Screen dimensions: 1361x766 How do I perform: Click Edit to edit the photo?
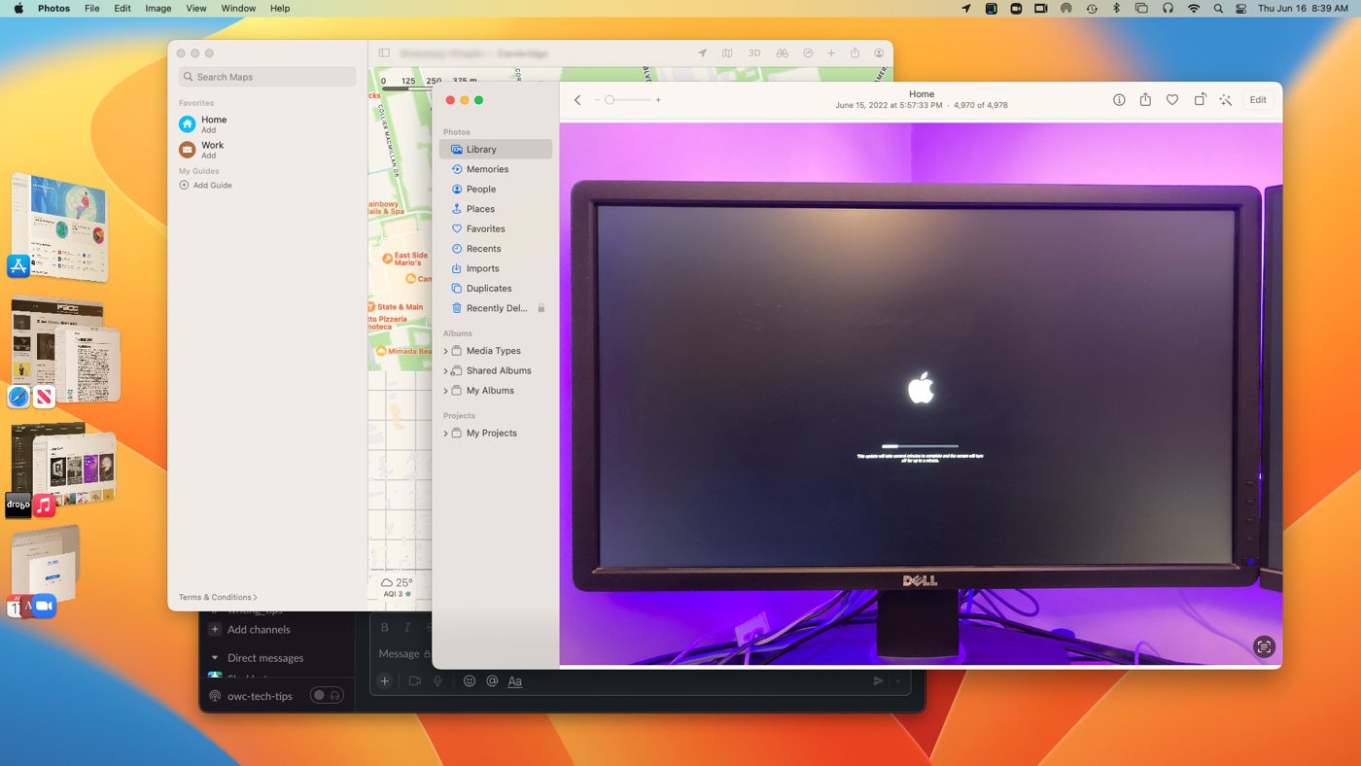click(1257, 99)
